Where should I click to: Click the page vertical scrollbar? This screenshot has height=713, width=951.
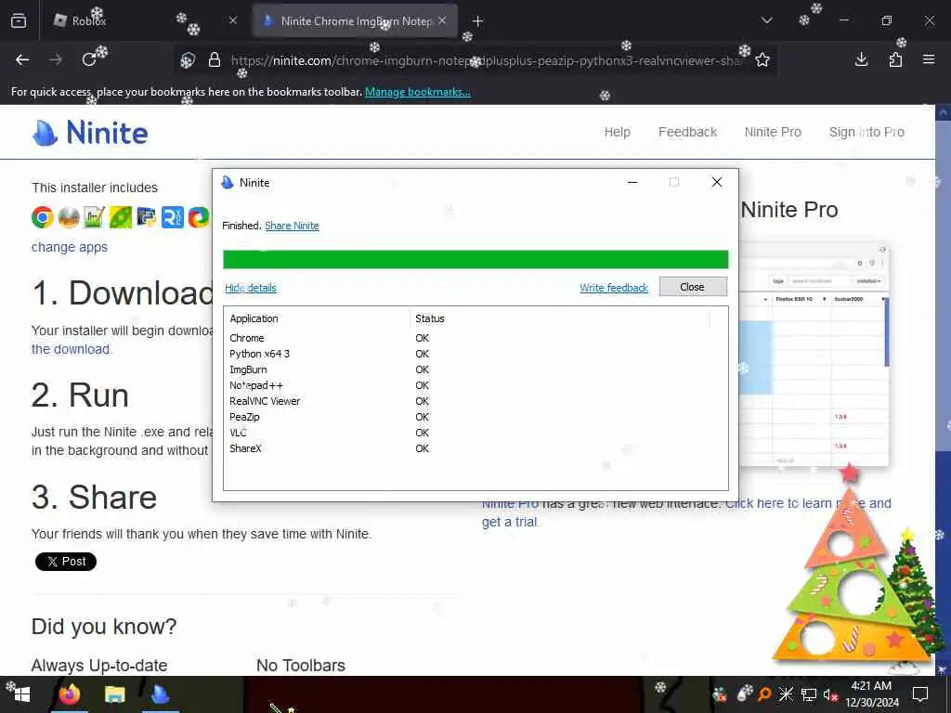coord(943,388)
